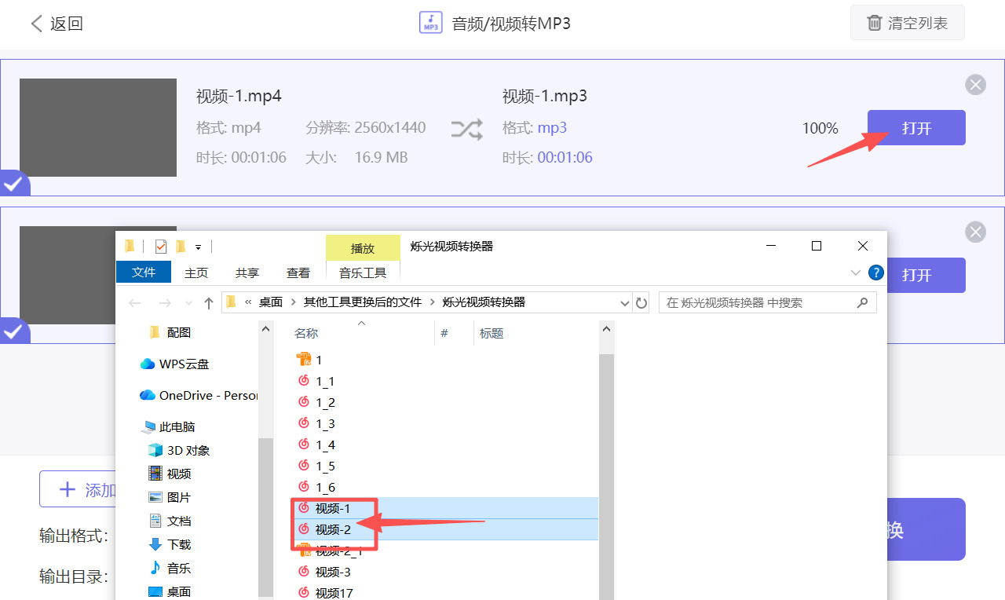Select 下载 folder in navigation pane
The height and width of the screenshot is (600, 1005).
(170, 544)
